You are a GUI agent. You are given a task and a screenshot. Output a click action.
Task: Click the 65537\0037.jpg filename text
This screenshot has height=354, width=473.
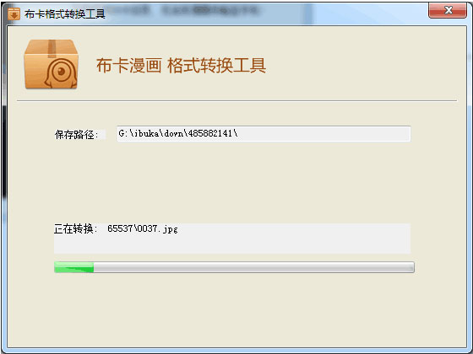point(143,228)
